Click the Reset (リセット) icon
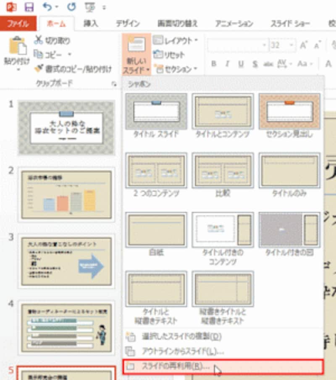 [158, 54]
